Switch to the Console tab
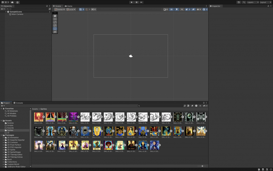The image size is (273, 171). pos(18,103)
